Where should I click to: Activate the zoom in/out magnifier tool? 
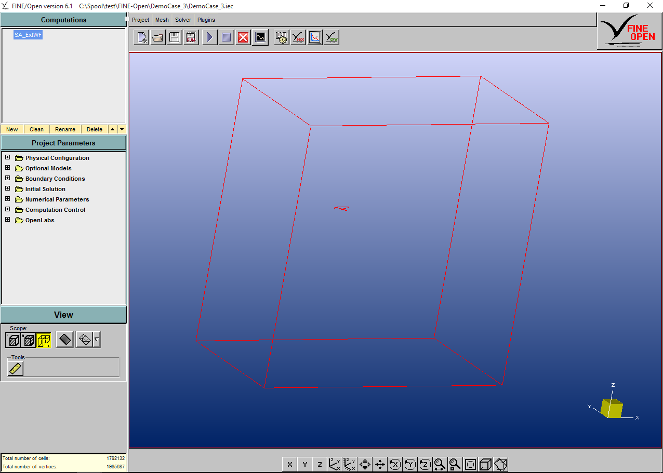(x=441, y=464)
